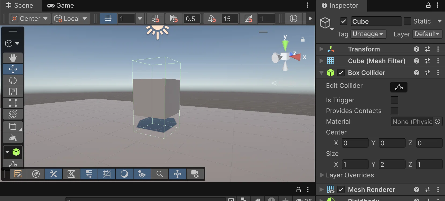
Task: Toggle scene camera settings in overlay toolbar
Action: (195, 174)
